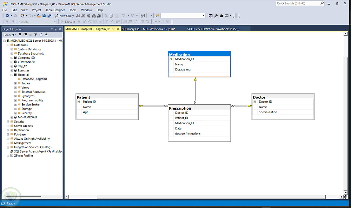Pin the Object Explorer panel
351x208 pixels.
coord(56,29)
